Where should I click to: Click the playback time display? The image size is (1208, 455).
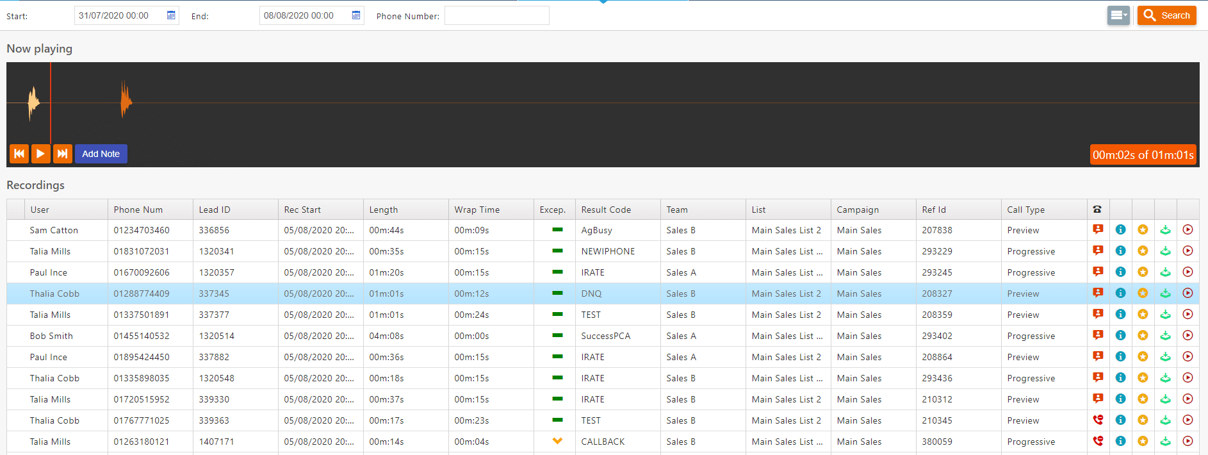1143,154
